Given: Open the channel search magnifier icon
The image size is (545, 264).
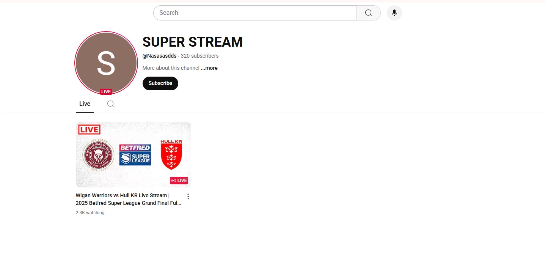Looking at the screenshot, I should tap(111, 104).
